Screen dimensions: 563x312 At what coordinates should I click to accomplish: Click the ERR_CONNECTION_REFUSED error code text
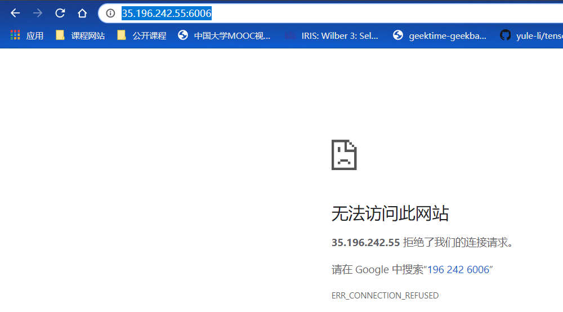(x=385, y=296)
